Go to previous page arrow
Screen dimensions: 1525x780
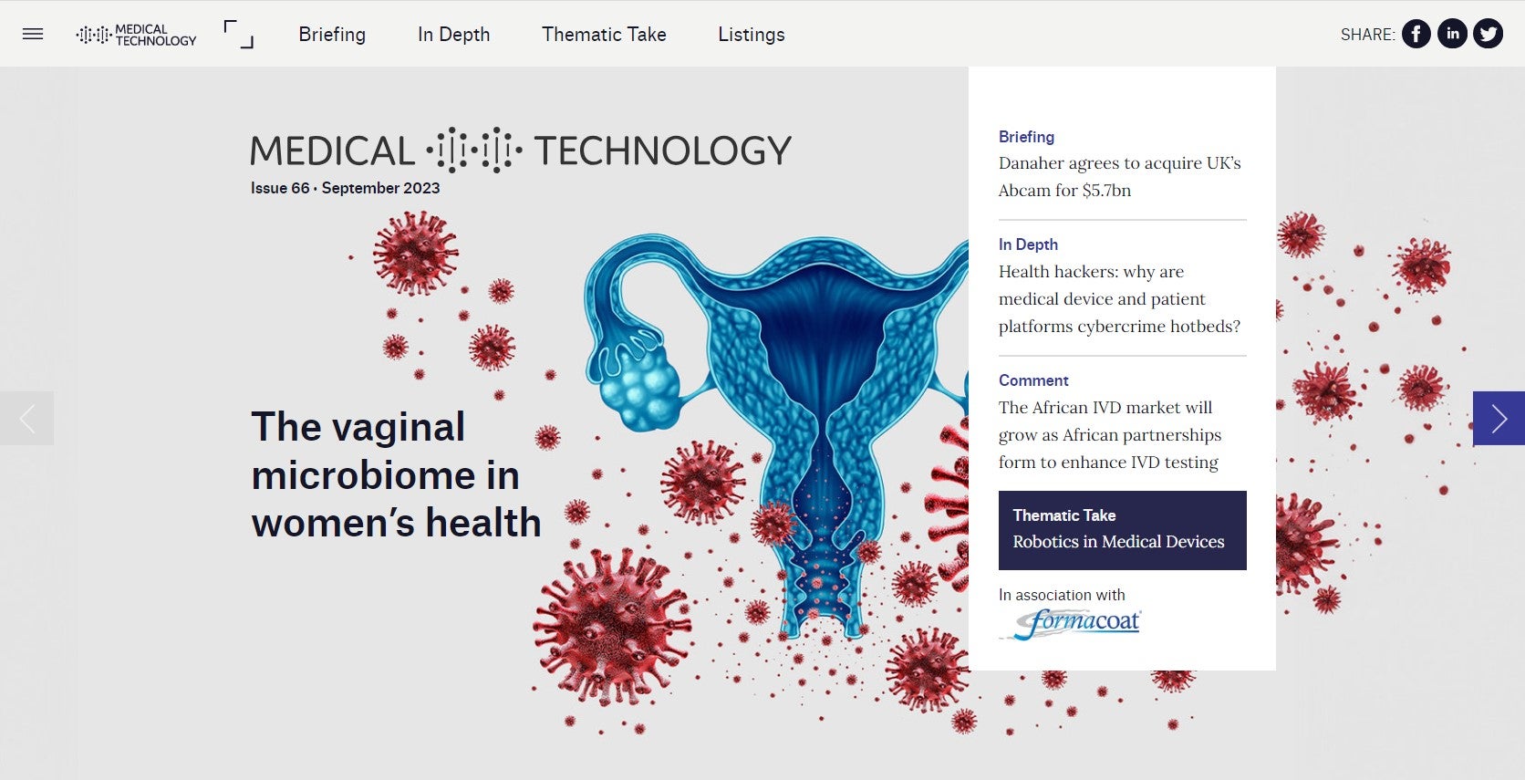click(27, 419)
